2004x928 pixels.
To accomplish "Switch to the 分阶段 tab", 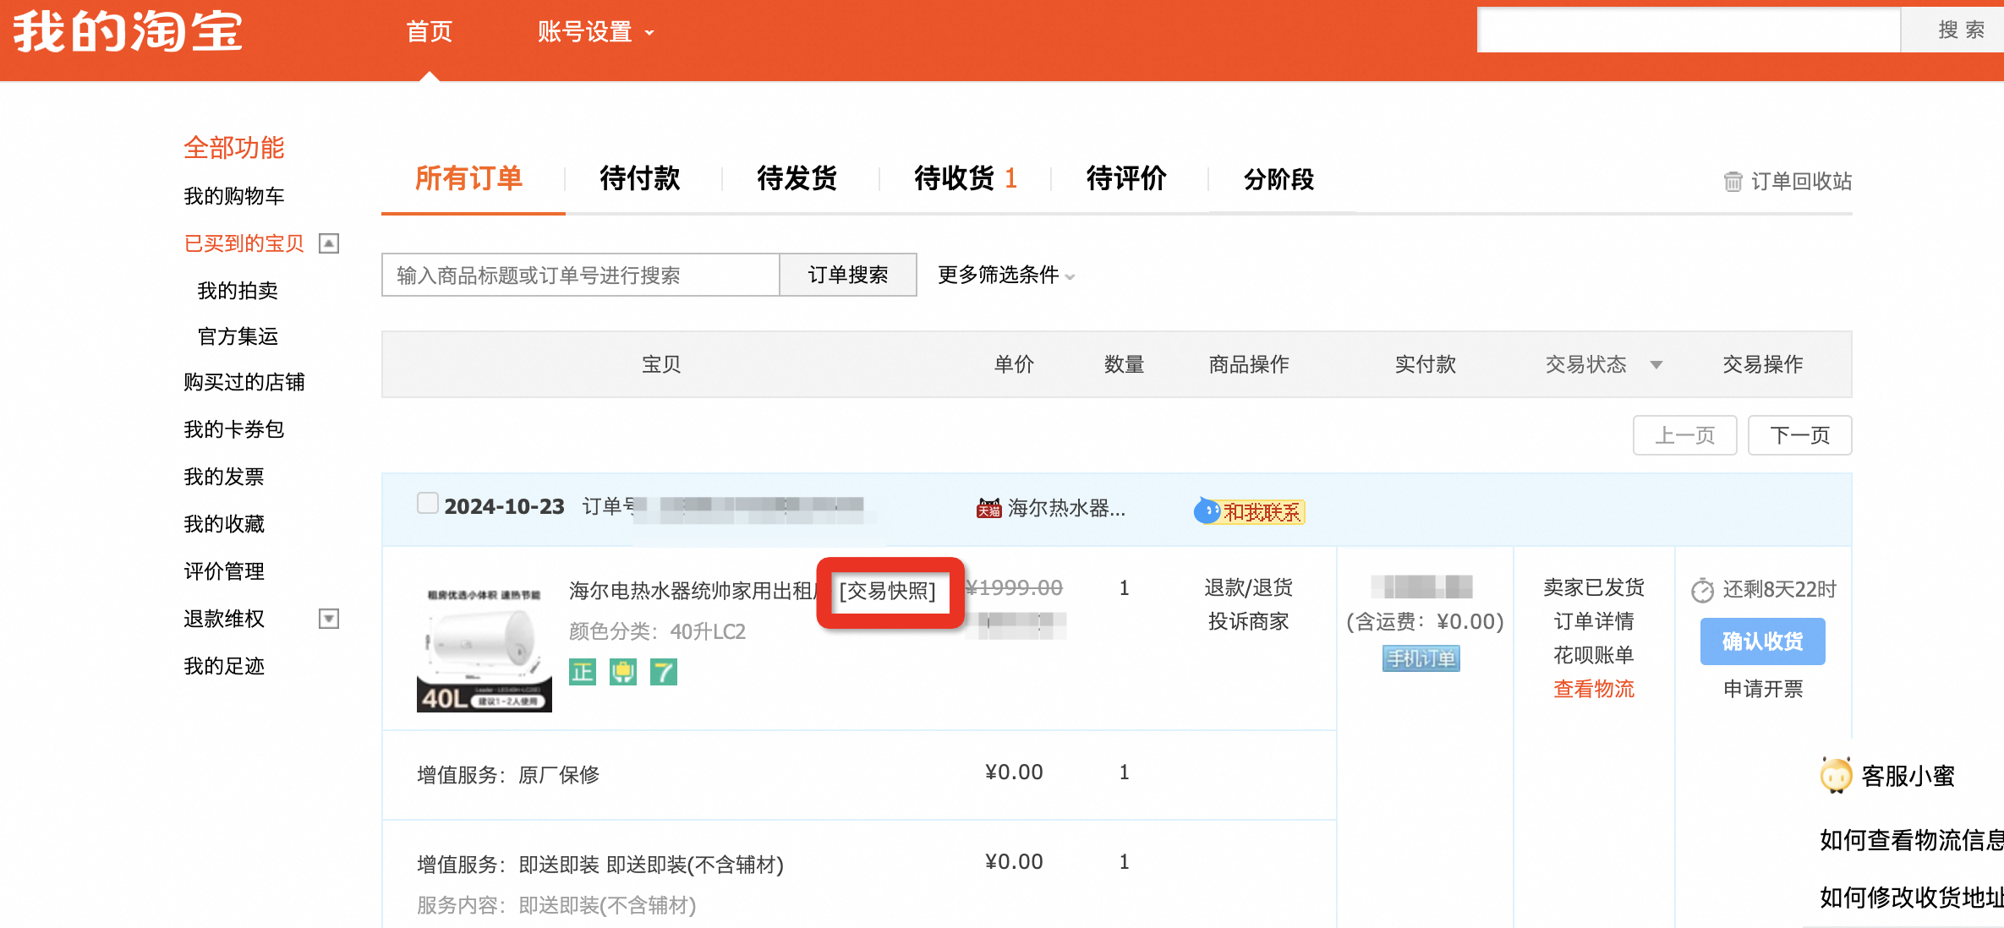I will (x=1279, y=180).
